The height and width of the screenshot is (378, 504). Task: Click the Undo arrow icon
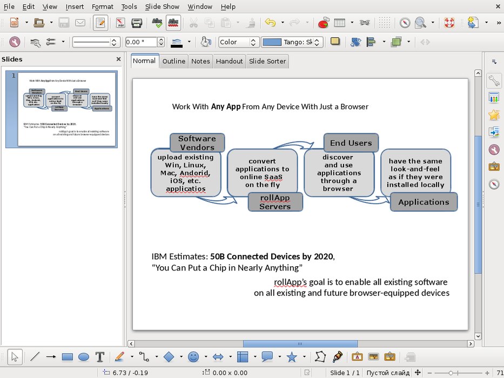click(270, 23)
